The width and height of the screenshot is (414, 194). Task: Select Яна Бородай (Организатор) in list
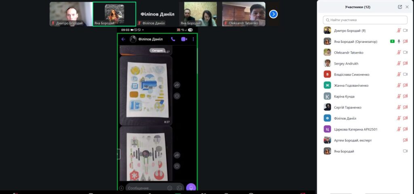355,42
